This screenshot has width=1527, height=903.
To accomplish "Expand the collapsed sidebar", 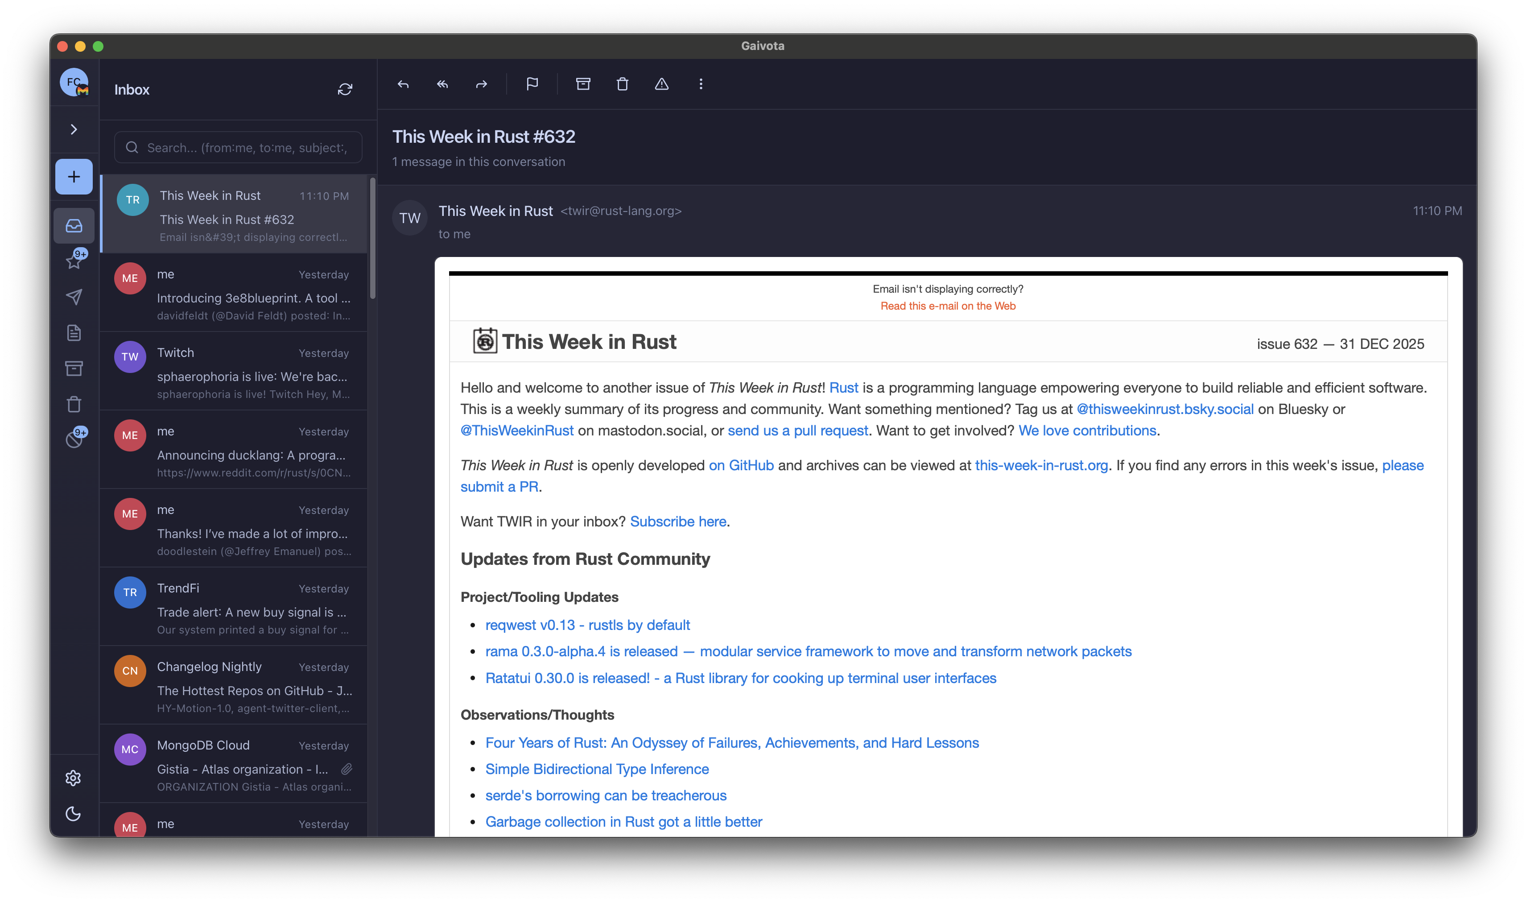I will tap(74, 129).
